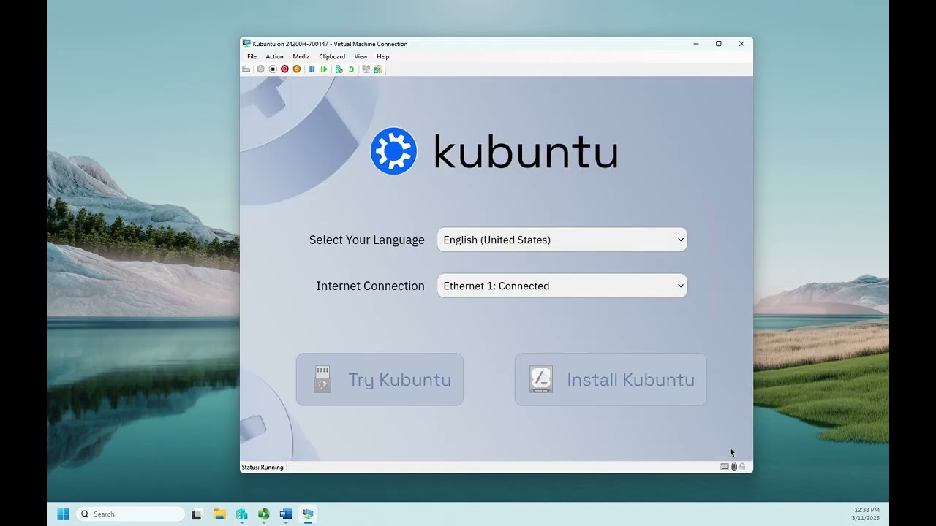Click the Status: Running text

coord(263,468)
